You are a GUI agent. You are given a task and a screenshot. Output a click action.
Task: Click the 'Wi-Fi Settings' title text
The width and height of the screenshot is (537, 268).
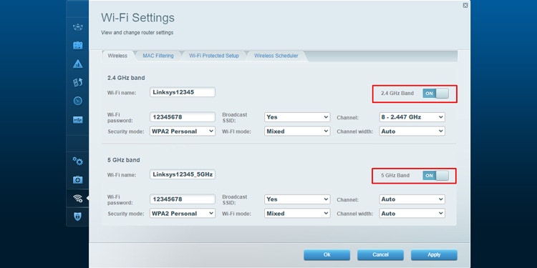point(137,18)
